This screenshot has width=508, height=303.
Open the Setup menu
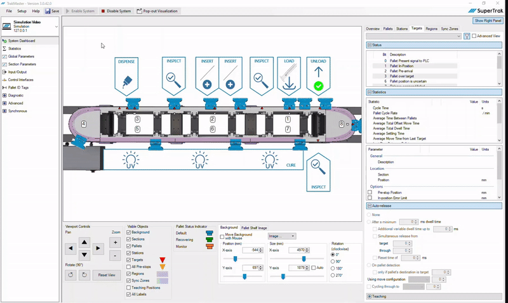(22, 11)
